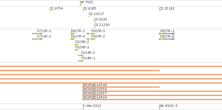Screen dimensions: 222x110
Task: Click the GS:9185 insertion triangle
Action: [x=84, y=11]
